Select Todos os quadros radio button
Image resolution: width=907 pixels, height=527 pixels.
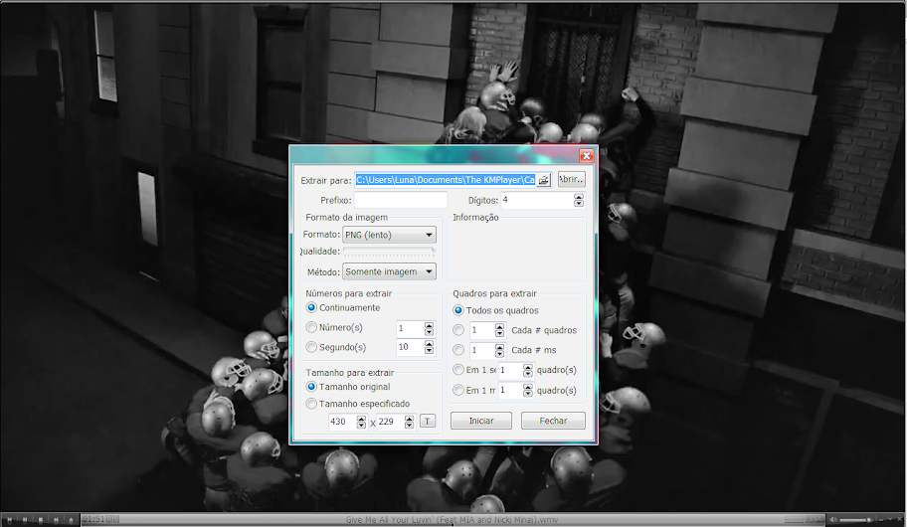[x=458, y=310]
